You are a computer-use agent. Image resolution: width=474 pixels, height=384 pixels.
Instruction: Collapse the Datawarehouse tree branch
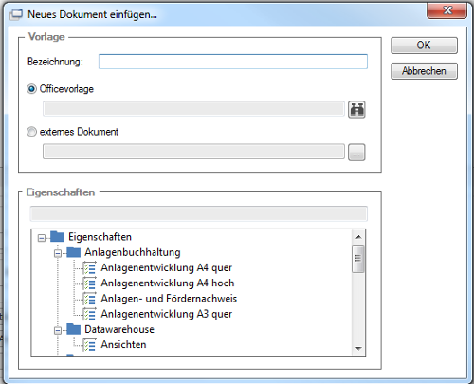(58, 330)
